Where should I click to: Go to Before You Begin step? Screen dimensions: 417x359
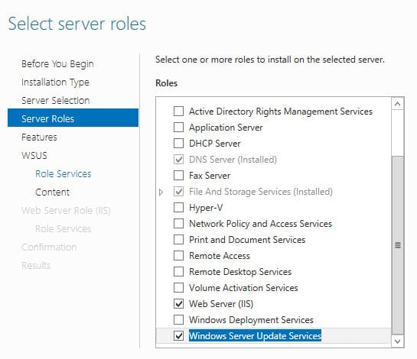coord(57,64)
